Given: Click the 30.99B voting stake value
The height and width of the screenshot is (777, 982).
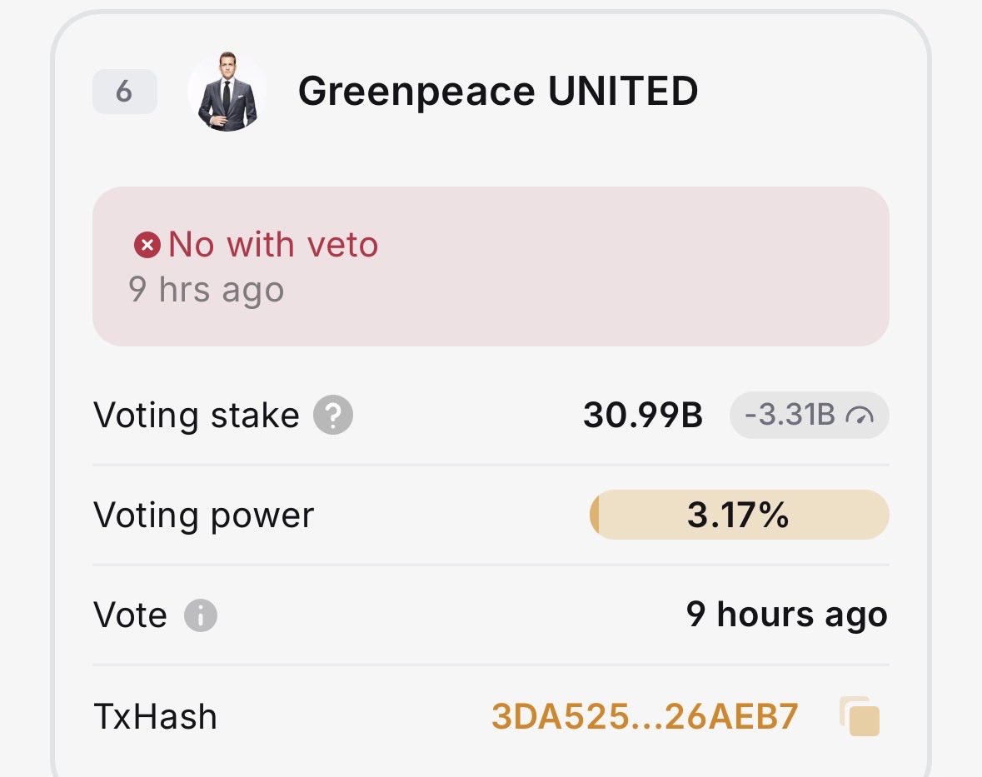Looking at the screenshot, I should [x=643, y=415].
